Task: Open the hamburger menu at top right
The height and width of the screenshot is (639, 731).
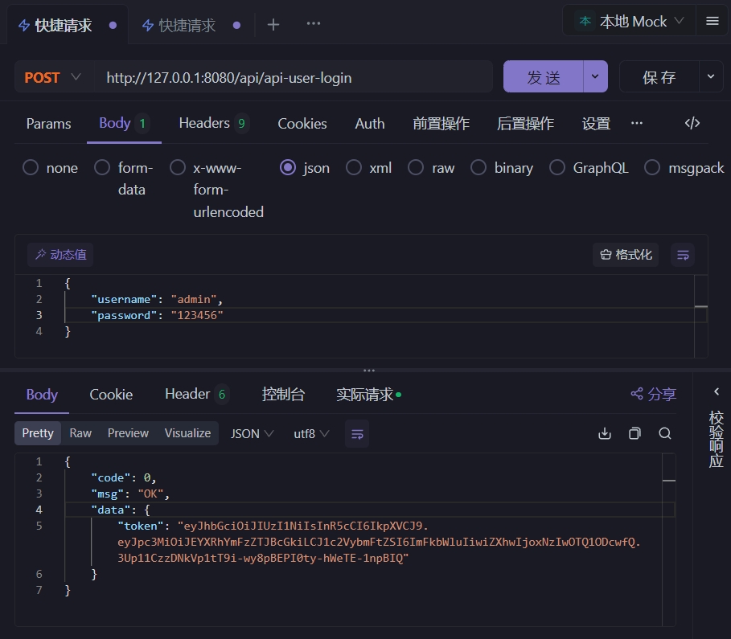Action: coord(712,22)
